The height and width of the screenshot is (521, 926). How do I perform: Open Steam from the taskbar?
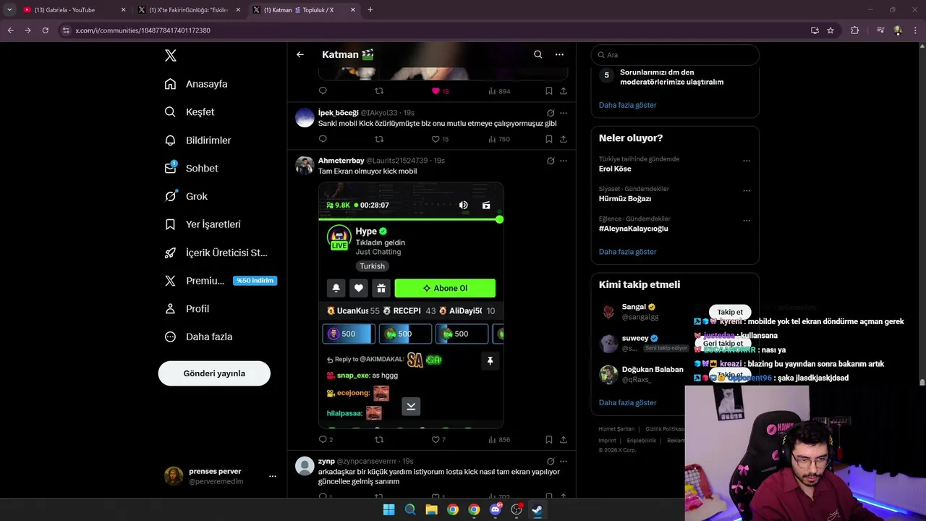click(x=538, y=509)
